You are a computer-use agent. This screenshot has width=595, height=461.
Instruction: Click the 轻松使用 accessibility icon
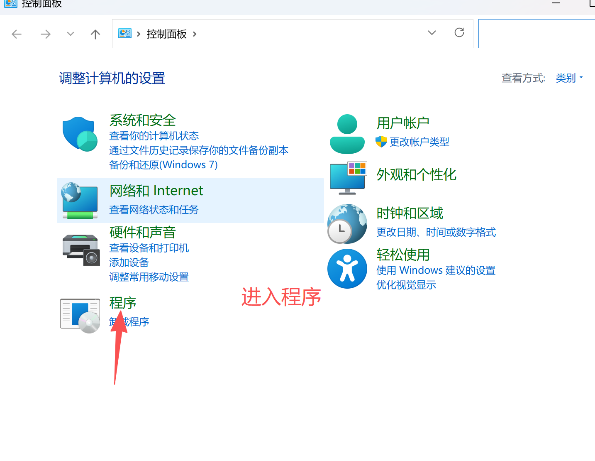pos(347,268)
